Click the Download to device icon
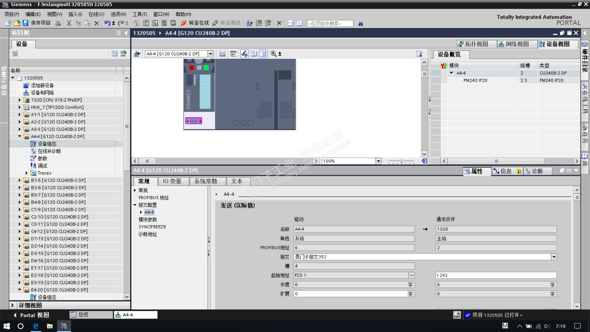590x332 pixels. coord(146,23)
